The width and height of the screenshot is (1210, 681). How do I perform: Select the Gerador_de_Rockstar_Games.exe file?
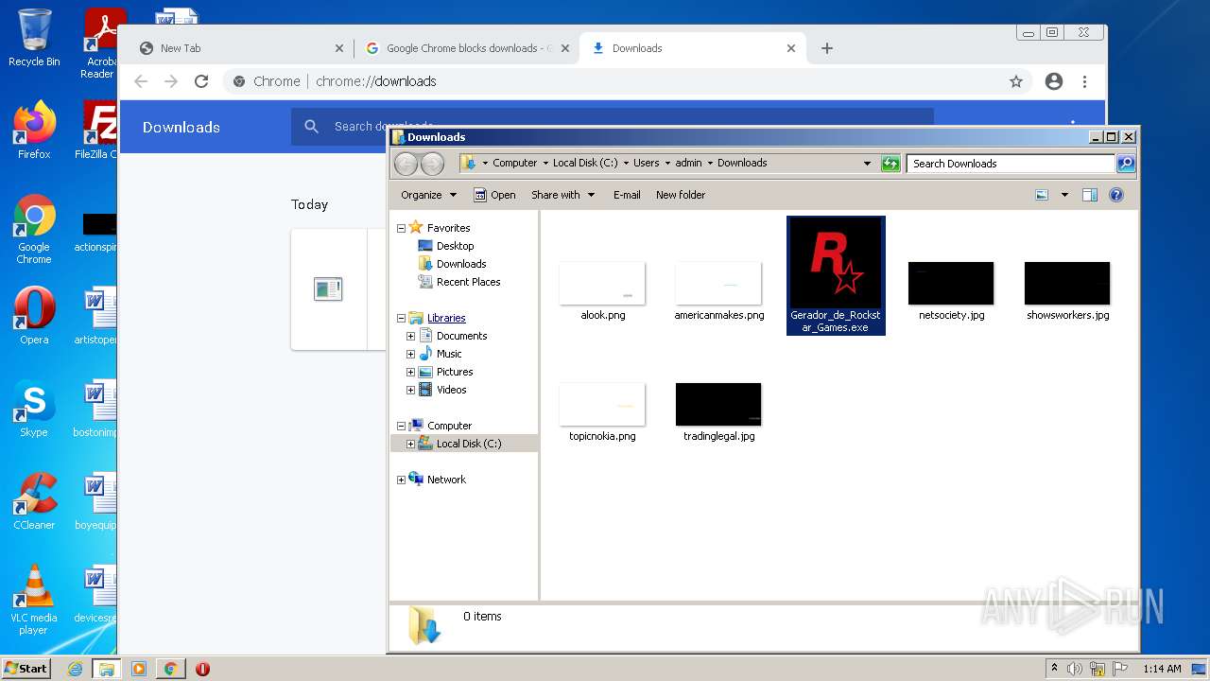click(x=836, y=275)
